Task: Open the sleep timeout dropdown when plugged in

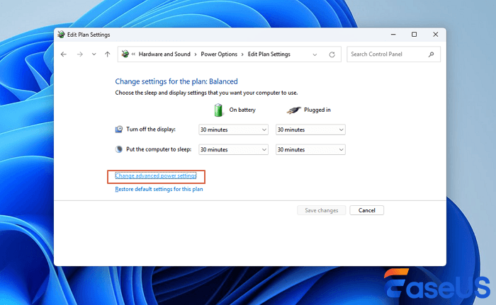Action: (310, 149)
